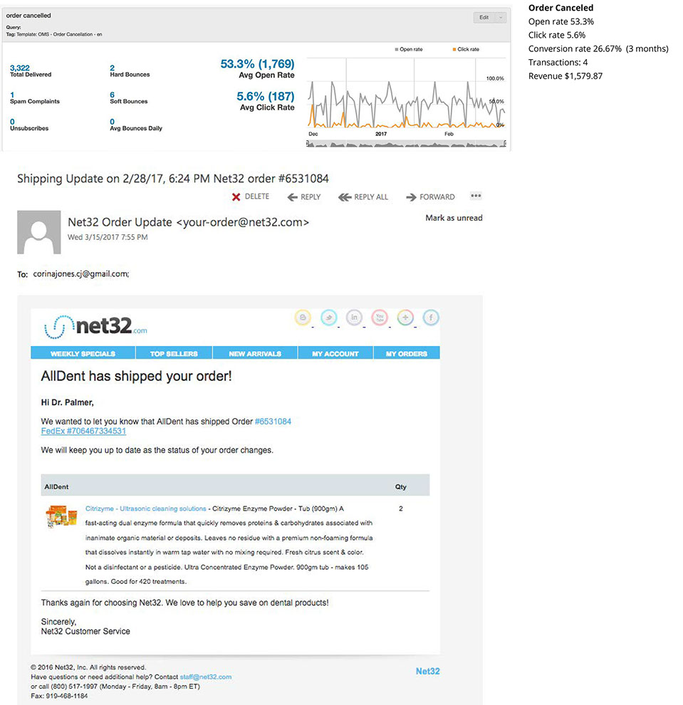This screenshot has width=683, height=705.
Task: Click the Qty column header
Action: point(401,486)
